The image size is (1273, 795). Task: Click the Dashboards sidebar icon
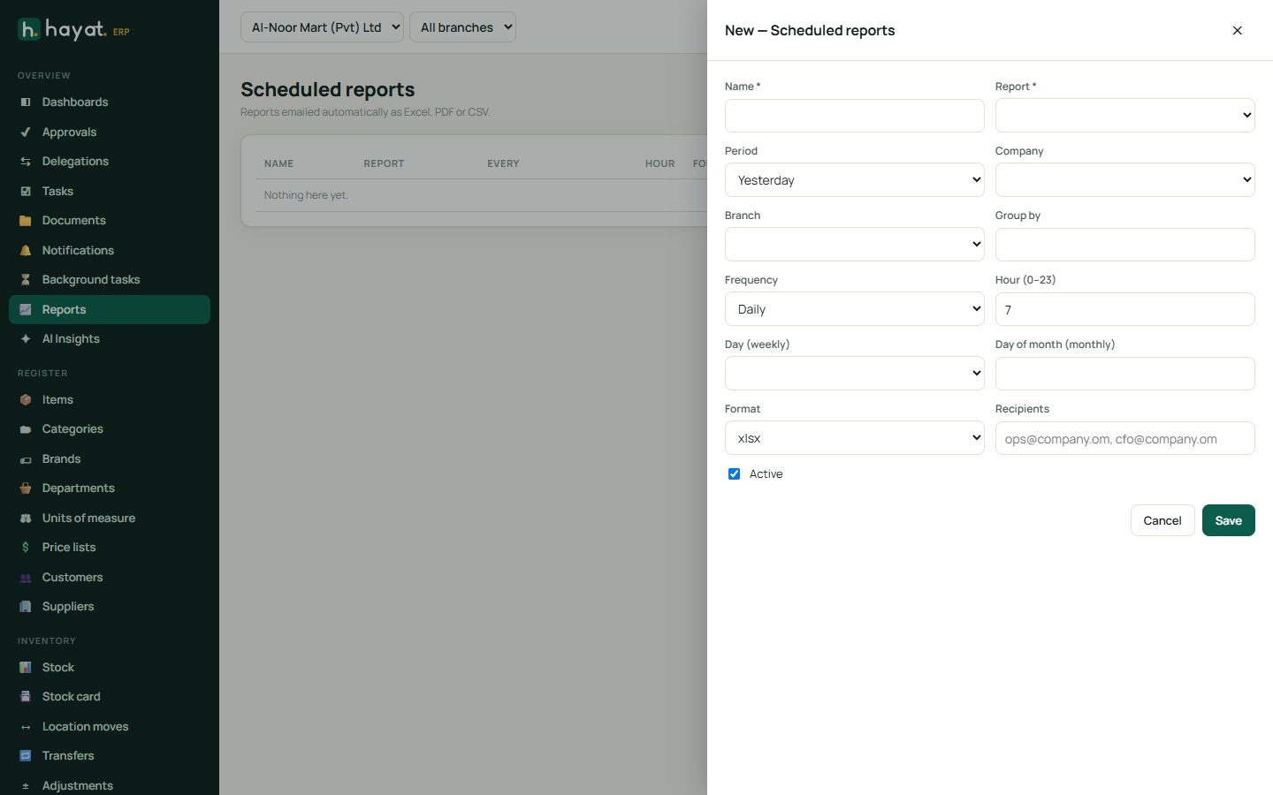click(x=26, y=102)
